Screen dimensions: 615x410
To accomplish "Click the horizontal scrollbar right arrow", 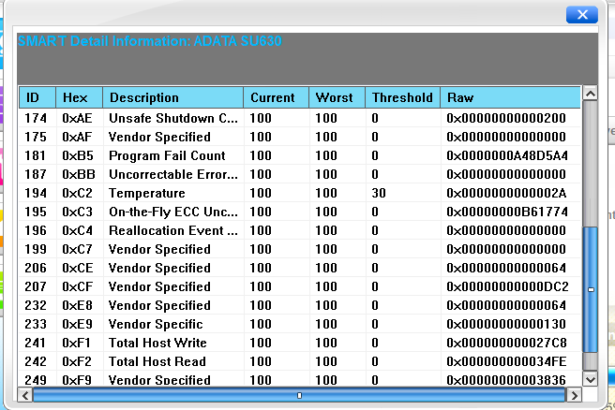I will [574, 395].
